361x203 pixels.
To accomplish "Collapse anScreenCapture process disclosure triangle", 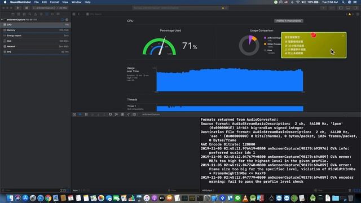I will (x=2, y=20).
